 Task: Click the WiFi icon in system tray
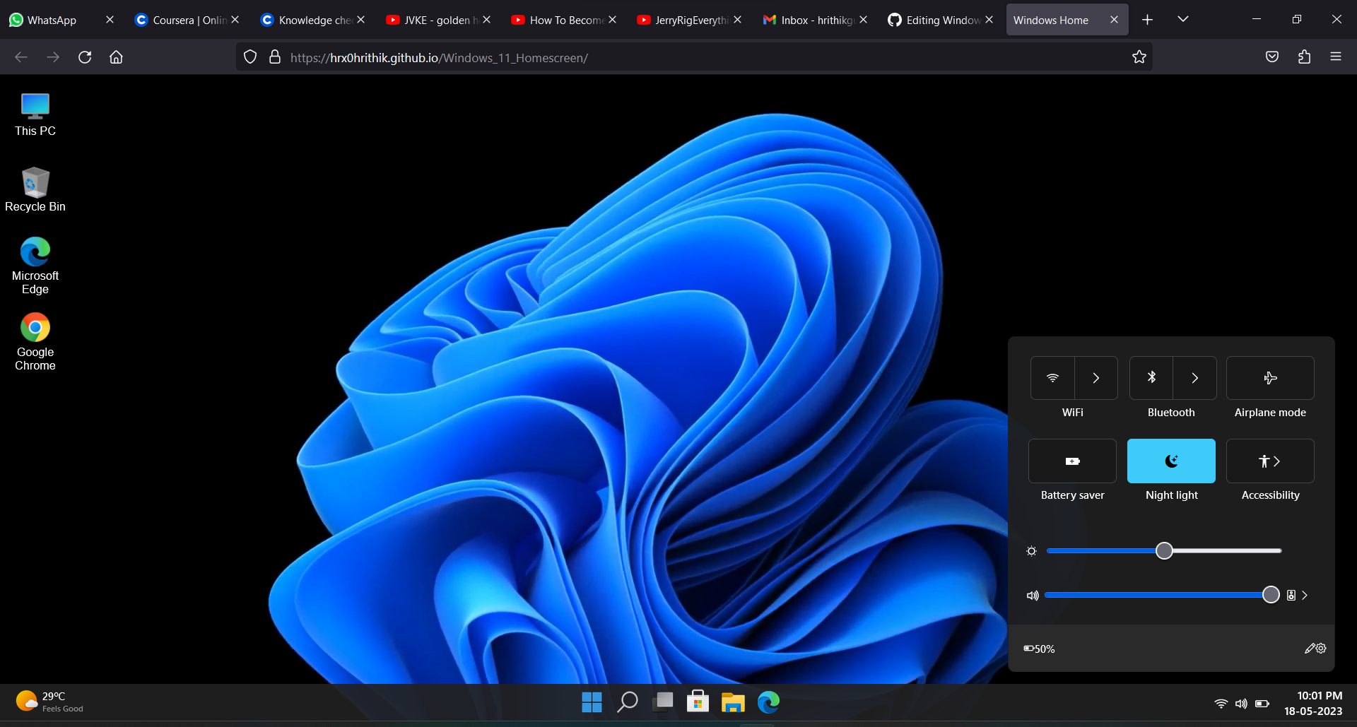pyautogui.click(x=1221, y=704)
